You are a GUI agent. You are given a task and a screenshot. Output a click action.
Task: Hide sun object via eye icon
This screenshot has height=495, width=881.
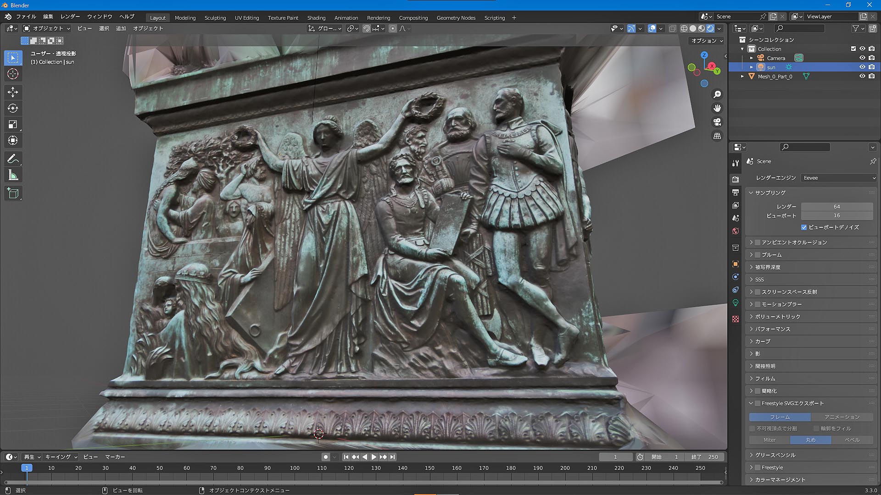pyautogui.click(x=862, y=67)
